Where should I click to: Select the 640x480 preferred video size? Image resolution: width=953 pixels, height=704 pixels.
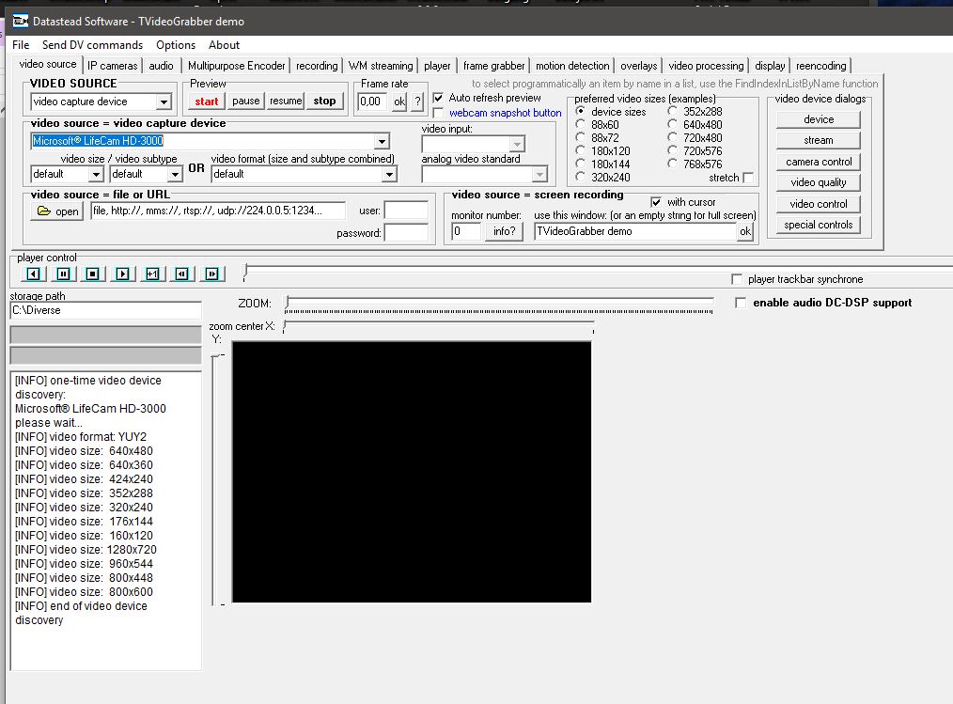pyautogui.click(x=672, y=124)
